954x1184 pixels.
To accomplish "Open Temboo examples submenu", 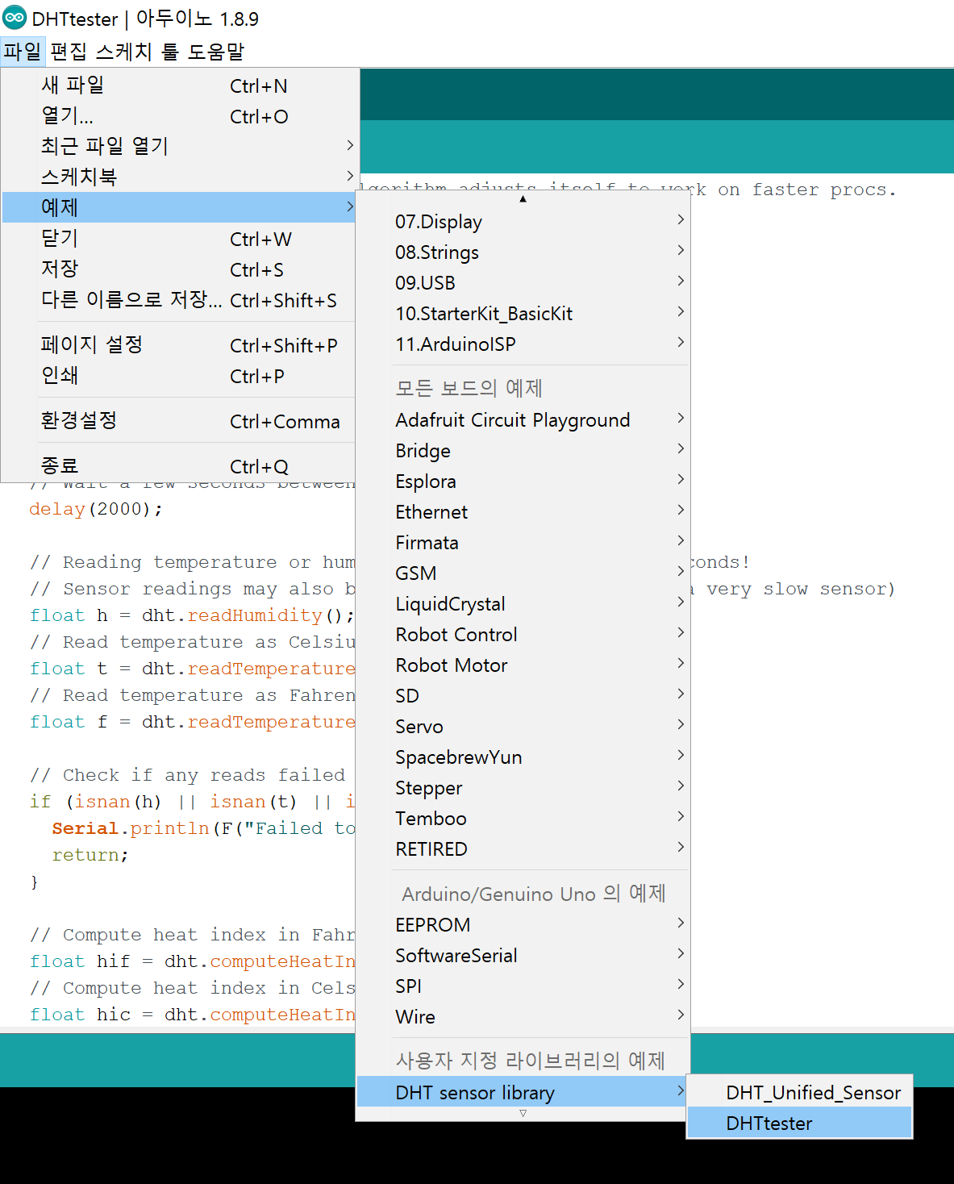I will 523,818.
